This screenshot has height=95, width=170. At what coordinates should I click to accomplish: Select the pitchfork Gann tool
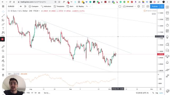click(3, 20)
